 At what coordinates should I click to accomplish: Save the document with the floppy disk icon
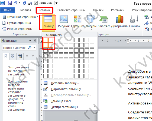pos(10,3)
